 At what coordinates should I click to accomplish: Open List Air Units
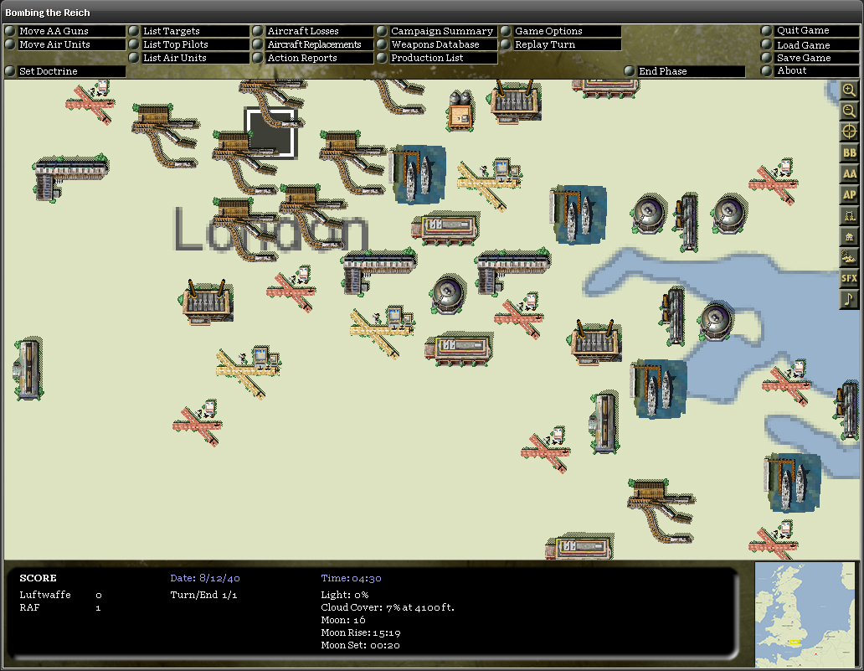189,57
